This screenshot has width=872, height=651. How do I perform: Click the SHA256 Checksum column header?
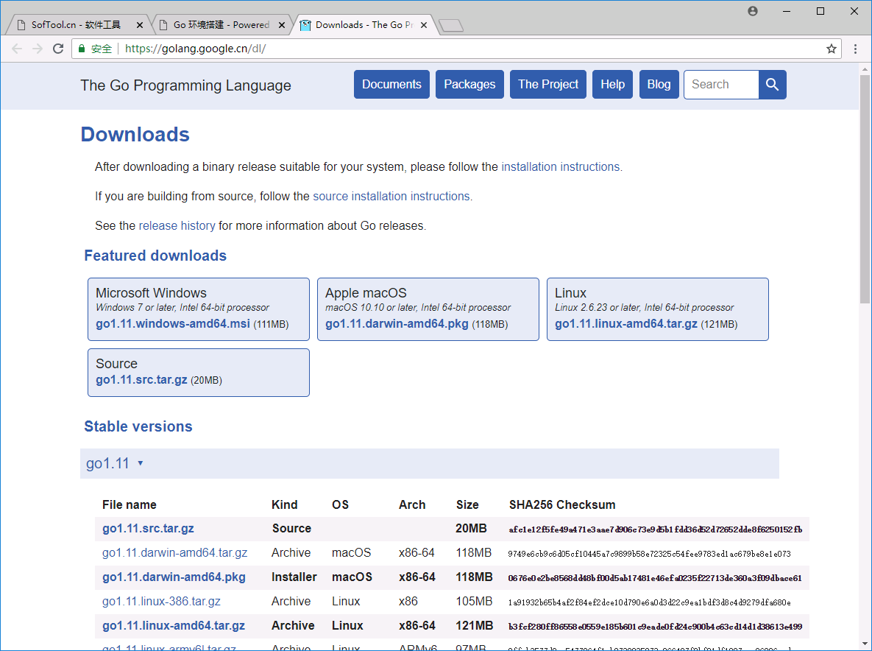(x=562, y=504)
